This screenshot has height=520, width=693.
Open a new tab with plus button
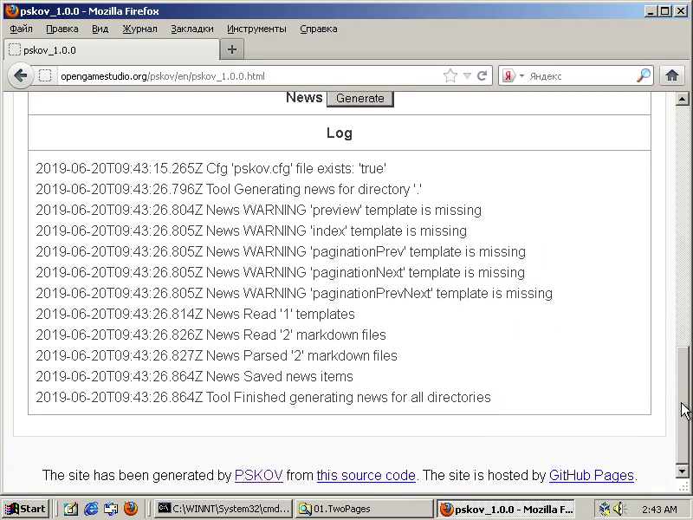(x=231, y=49)
